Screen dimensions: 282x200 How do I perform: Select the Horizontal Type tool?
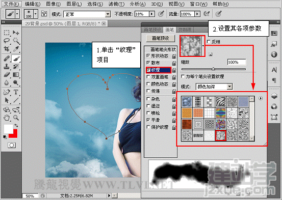pyautogui.click(x=16, y=92)
